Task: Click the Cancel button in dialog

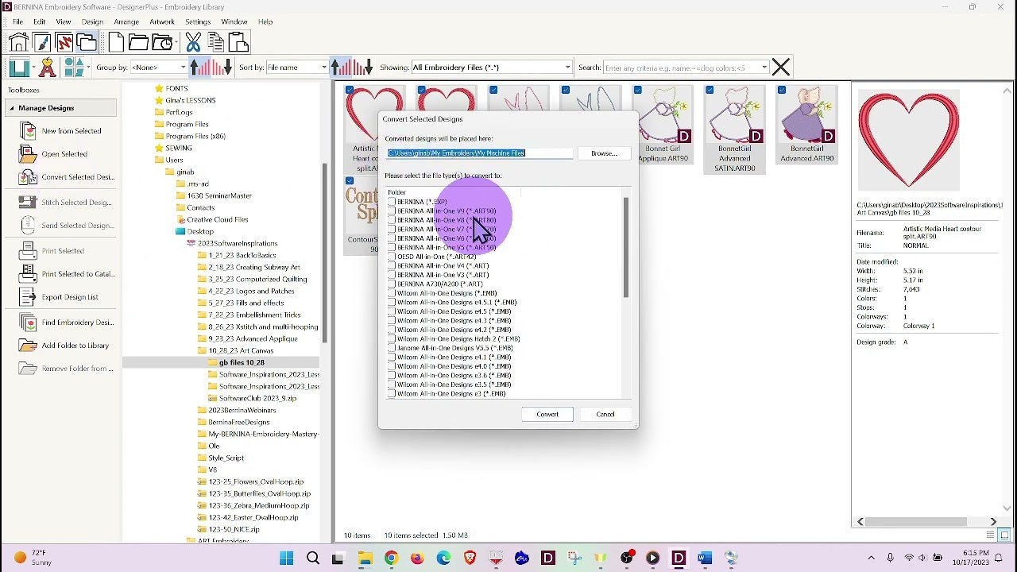Action: click(x=605, y=415)
